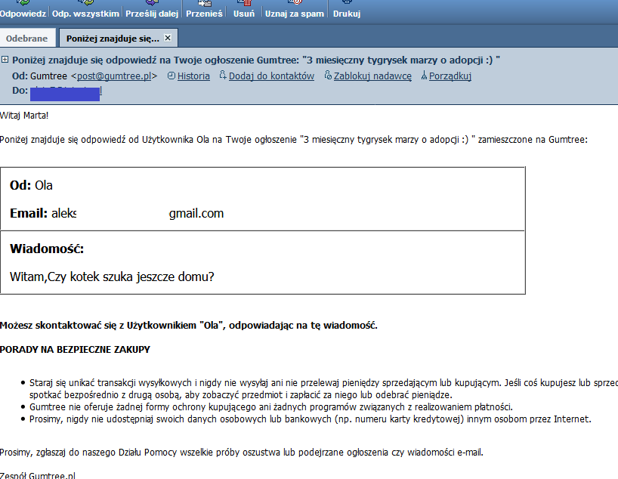Open the Porządkuj link
Viewport: 618px width, 479px height.
(450, 76)
